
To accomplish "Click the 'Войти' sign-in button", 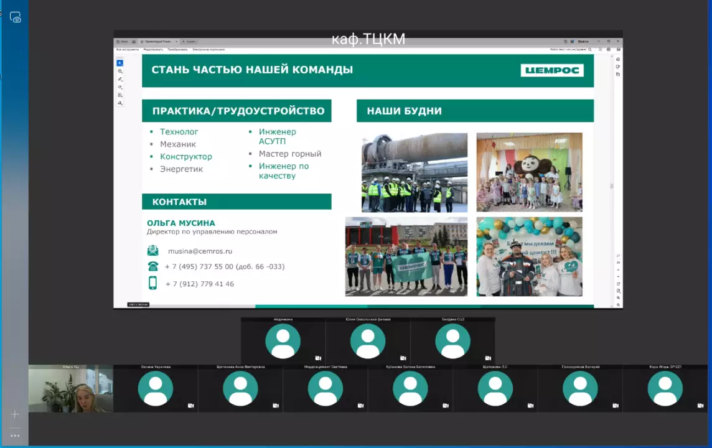I will coord(583,41).
